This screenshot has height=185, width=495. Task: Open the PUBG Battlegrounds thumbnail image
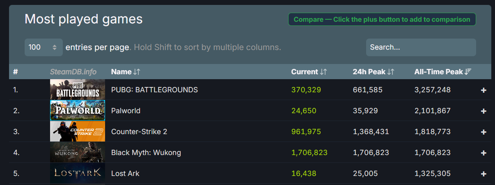(78, 89)
